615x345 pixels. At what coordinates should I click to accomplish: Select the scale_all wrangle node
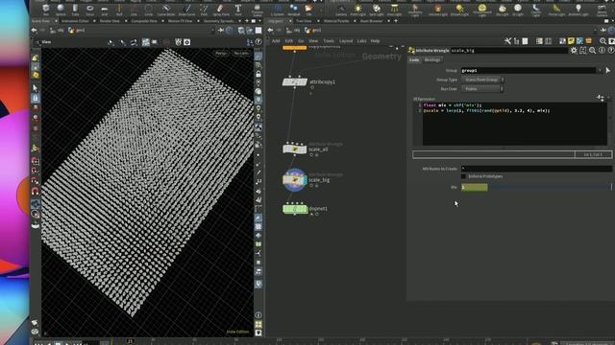point(295,149)
